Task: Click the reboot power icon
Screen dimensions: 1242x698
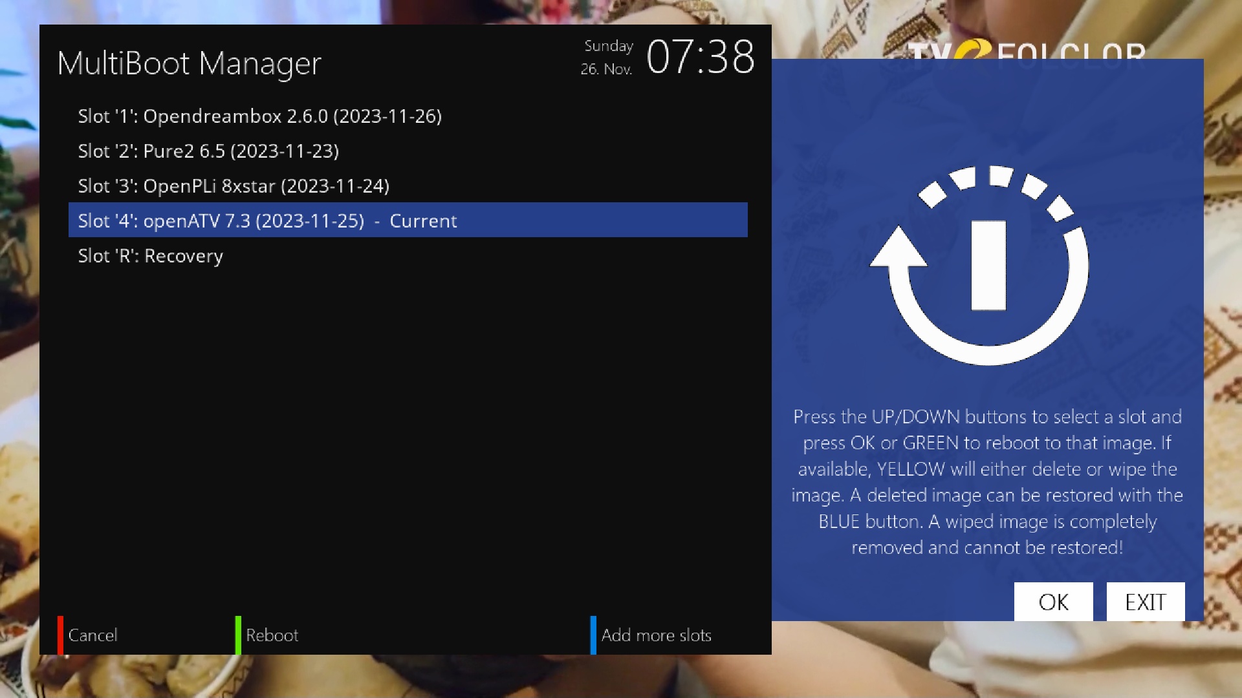Action: [979, 266]
